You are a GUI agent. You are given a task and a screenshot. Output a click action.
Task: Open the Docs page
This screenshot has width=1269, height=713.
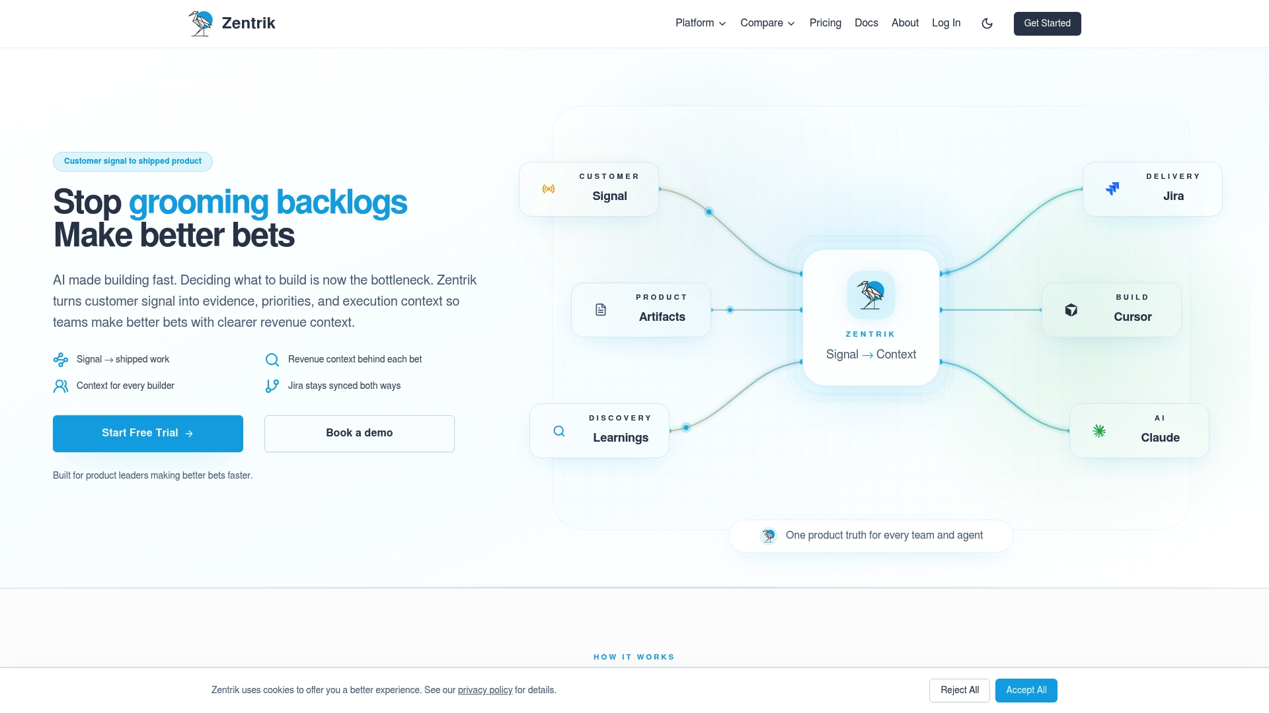pos(866,23)
